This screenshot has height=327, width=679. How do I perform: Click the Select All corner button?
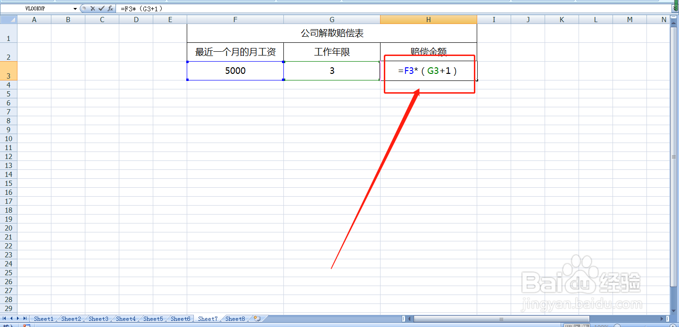point(8,19)
